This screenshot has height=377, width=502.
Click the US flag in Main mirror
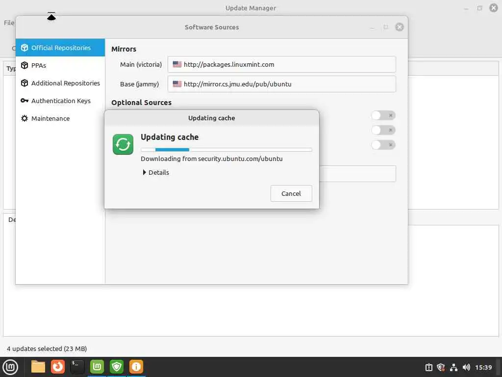coord(177,64)
